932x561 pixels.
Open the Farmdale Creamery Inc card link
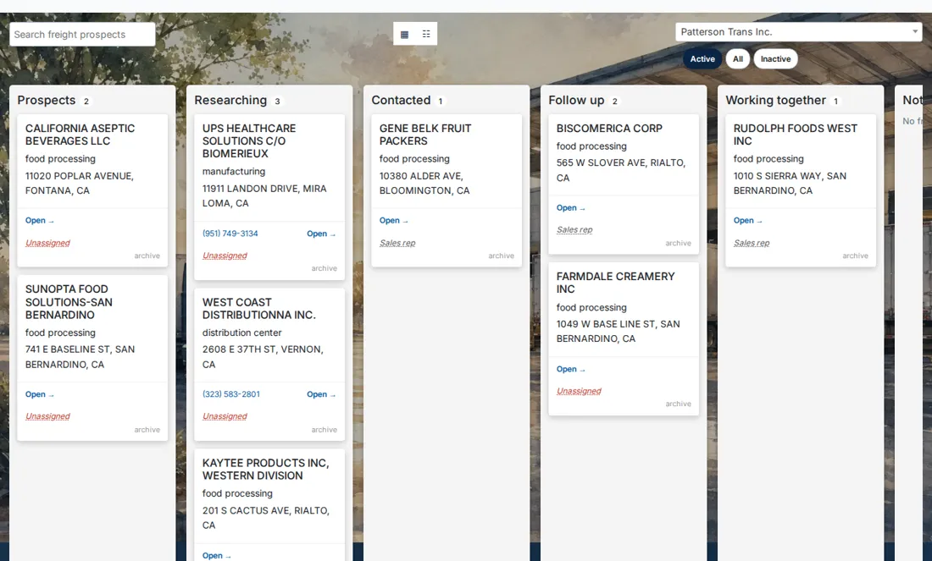[x=570, y=369]
